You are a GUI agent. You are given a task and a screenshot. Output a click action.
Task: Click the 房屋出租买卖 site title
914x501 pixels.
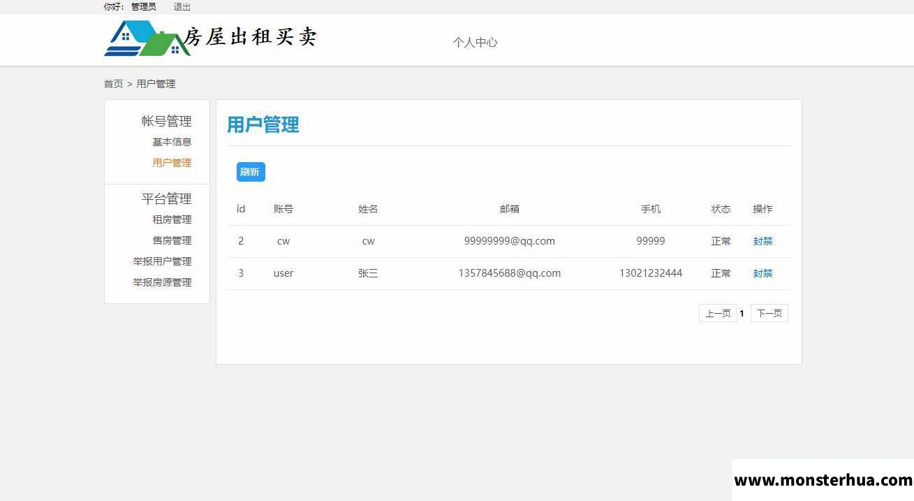[x=251, y=37]
